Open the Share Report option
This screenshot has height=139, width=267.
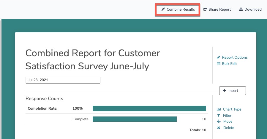coord(219,9)
